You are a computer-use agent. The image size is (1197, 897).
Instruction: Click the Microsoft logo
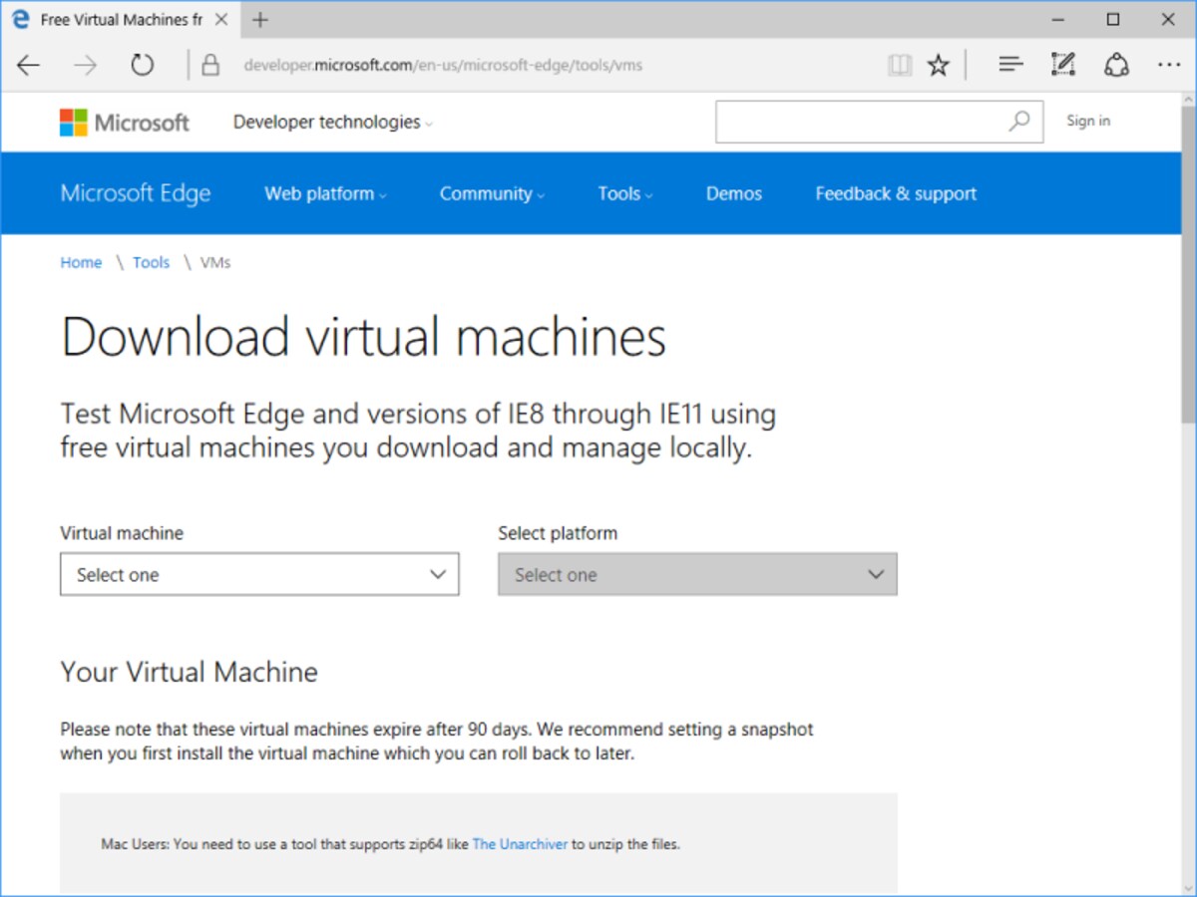(x=125, y=123)
